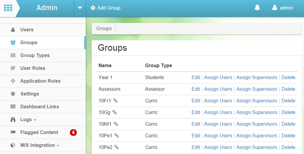The image size is (304, 154).
Task: Click the chain icon beside 10Gg
Action: (x=115, y=112)
